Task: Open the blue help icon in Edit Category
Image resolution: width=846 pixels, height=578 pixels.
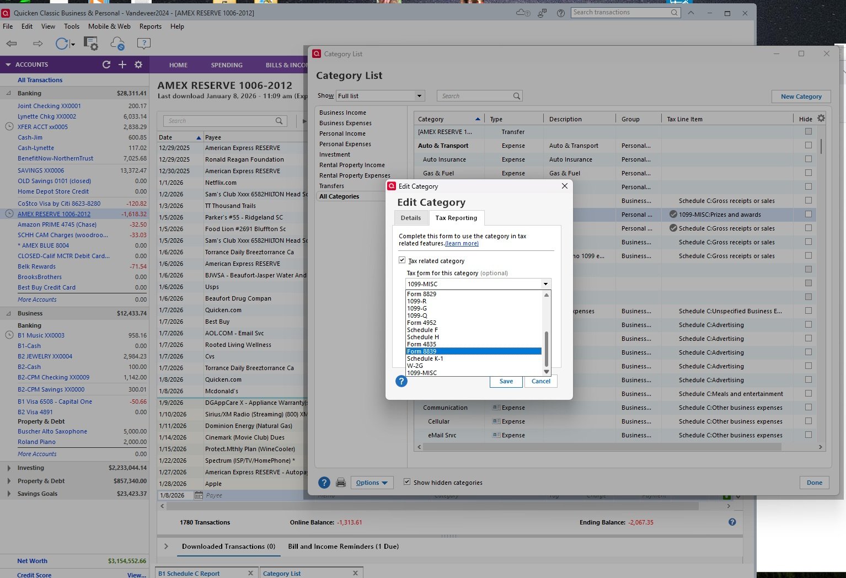Action: click(x=401, y=381)
